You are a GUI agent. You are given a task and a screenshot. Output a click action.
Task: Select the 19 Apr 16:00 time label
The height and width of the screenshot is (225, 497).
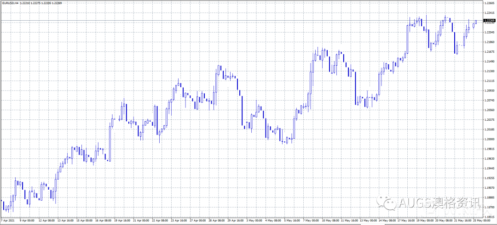click(x=122, y=221)
